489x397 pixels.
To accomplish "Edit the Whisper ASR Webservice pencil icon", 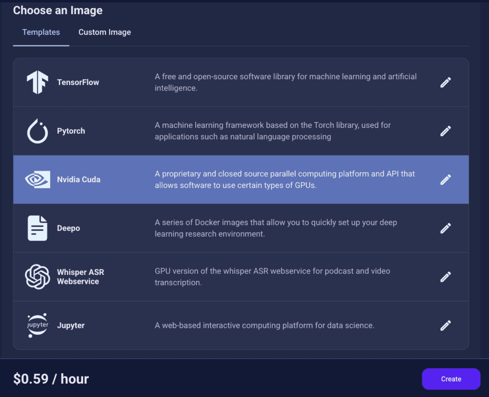I will [x=446, y=277].
